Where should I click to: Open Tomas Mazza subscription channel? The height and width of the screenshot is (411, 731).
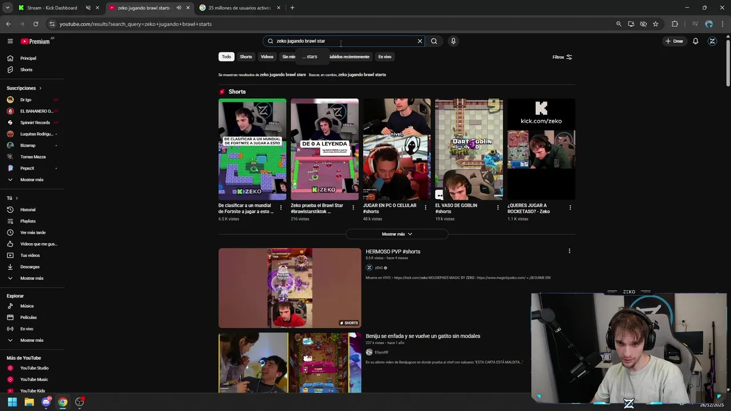(33, 157)
